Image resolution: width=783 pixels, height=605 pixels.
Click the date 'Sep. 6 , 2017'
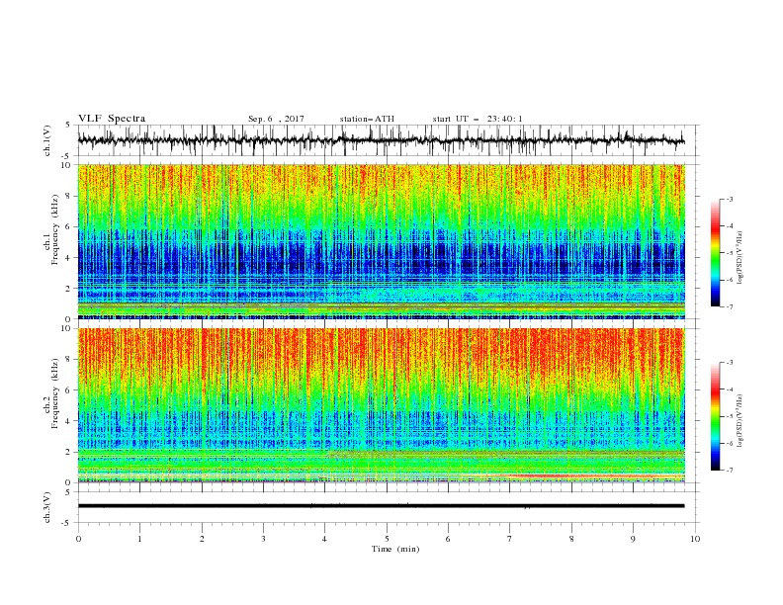click(x=276, y=119)
